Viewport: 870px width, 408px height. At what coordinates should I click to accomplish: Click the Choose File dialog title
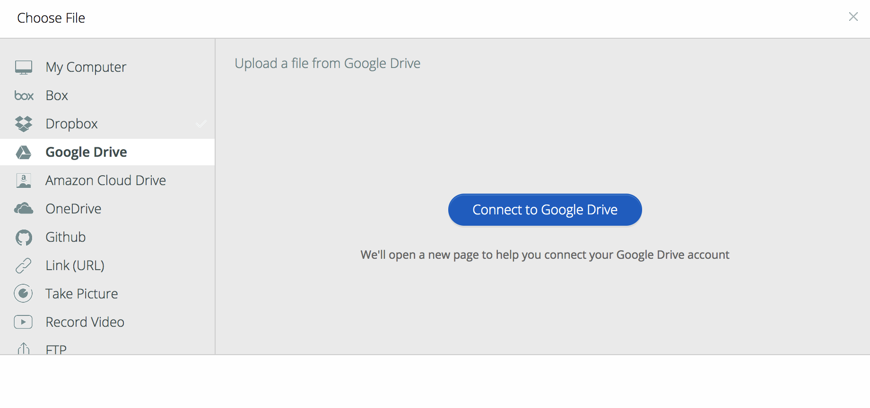[x=51, y=18]
